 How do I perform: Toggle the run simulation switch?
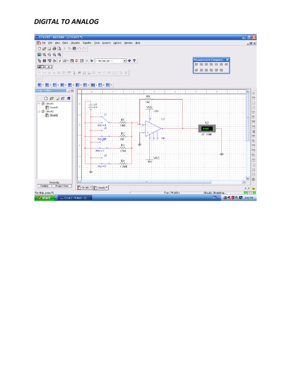[41, 67]
